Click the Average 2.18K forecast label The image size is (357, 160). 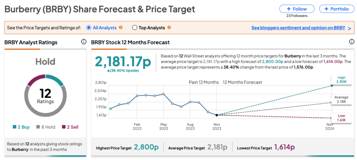[x=341, y=99]
